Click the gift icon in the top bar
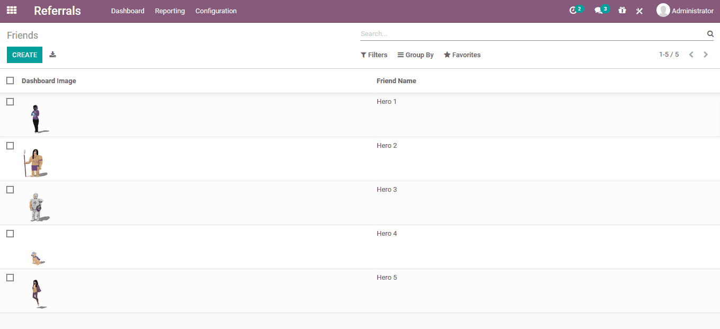Image resolution: width=720 pixels, height=329 pixels. tap(622, 11)
